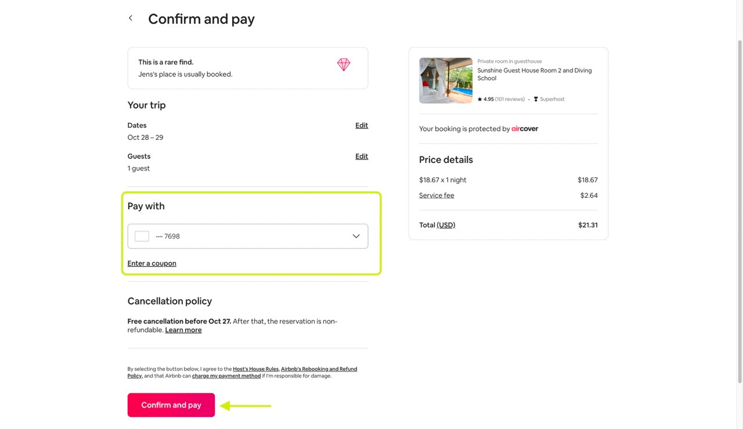Open the card ending 7698 dropdown
The image size is (743, 429).
[x=247, y=237]
